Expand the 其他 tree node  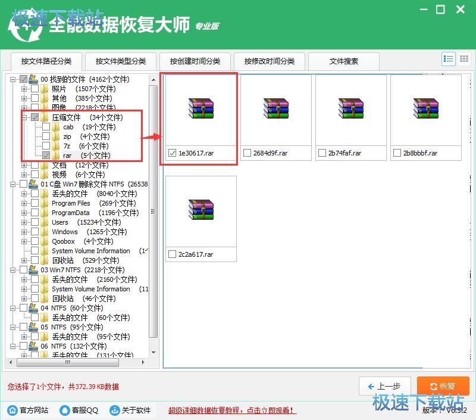[x=24, y=98]
